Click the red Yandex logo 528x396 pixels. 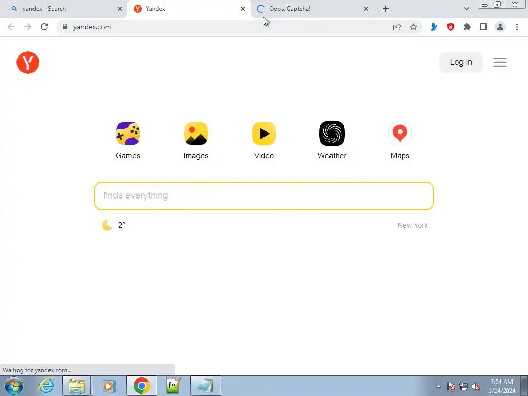pyautogui.click(x=28, y=62)
